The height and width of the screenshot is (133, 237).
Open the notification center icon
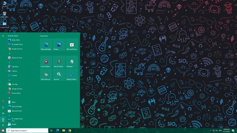(x=233, y=130)
